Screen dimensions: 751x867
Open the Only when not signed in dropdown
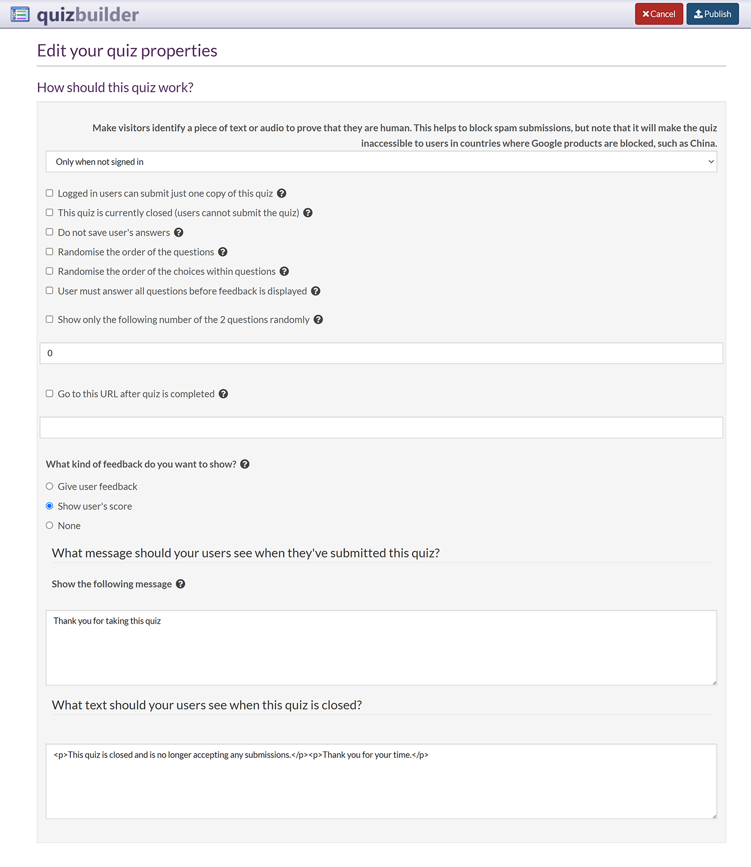click(381, 162)
